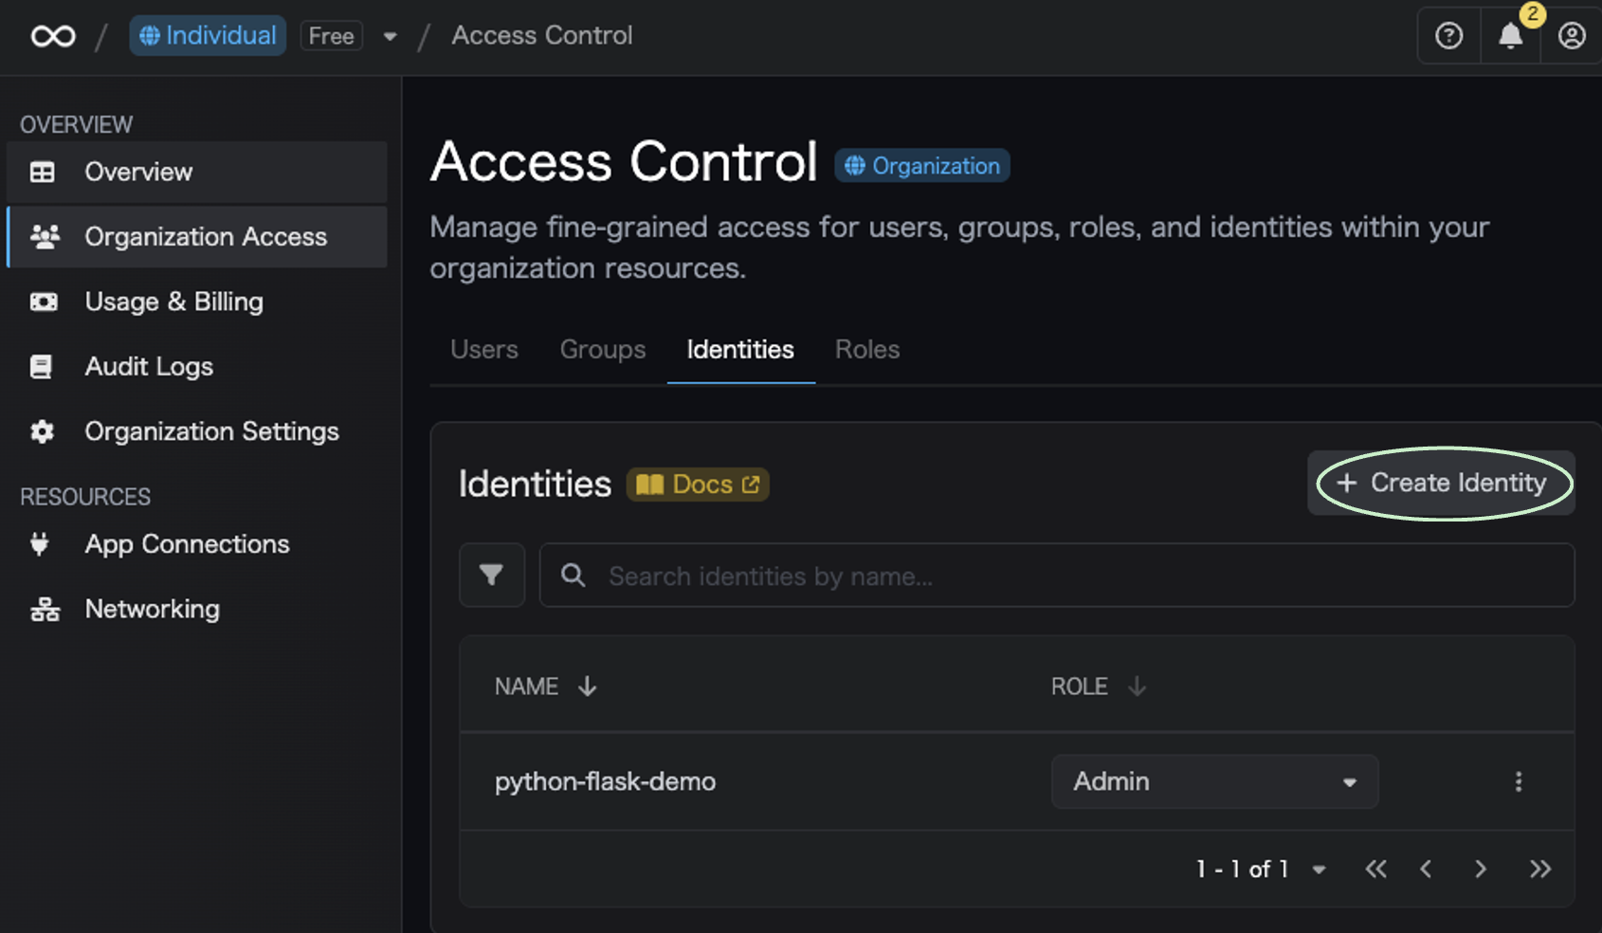Open the user profile icon

pos(1571,36)
